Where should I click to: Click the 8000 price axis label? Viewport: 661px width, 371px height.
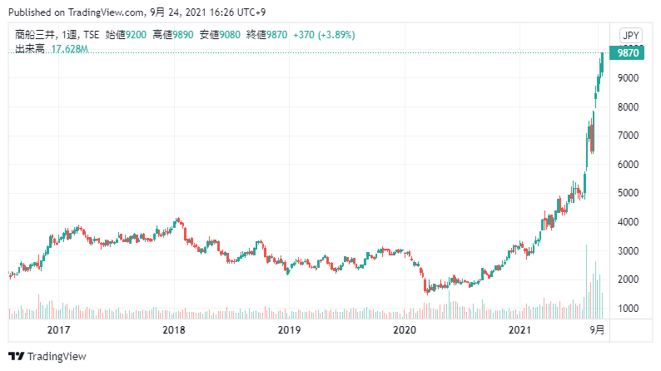629,107
